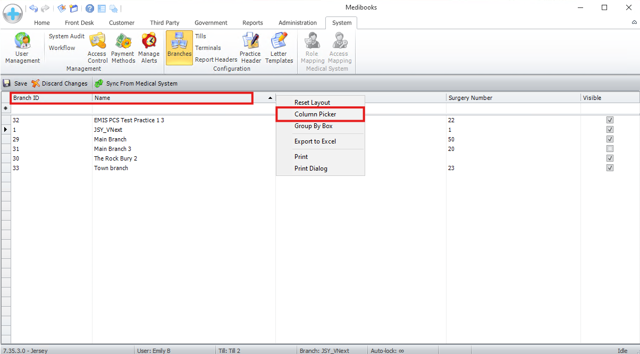Choose Column Picker from context menu

coord(315,114)
